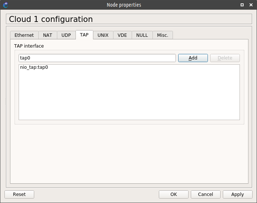Maximize the Node properties window
Screen dimensions: 257x203
242,5
